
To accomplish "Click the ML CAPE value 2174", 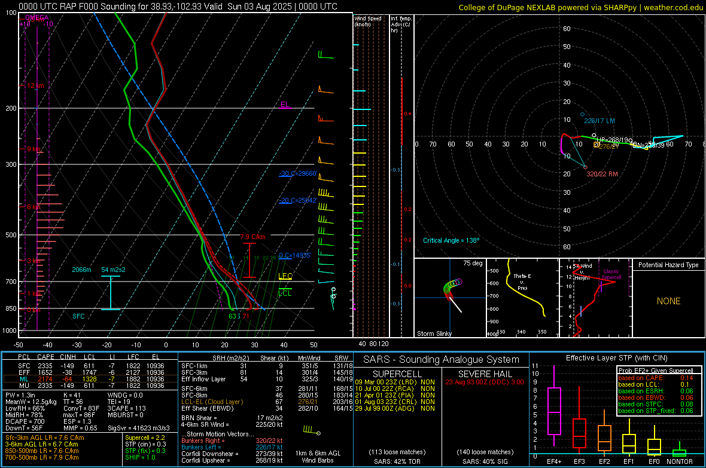I will [45, 379].
